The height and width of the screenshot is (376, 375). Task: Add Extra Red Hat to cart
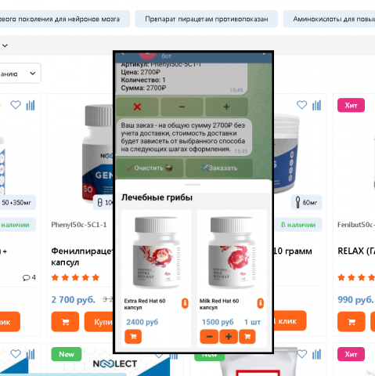(x=133, y=337)
